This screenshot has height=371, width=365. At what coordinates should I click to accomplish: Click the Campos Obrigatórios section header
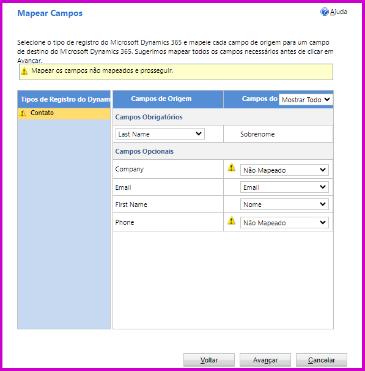tap(149, 117)
